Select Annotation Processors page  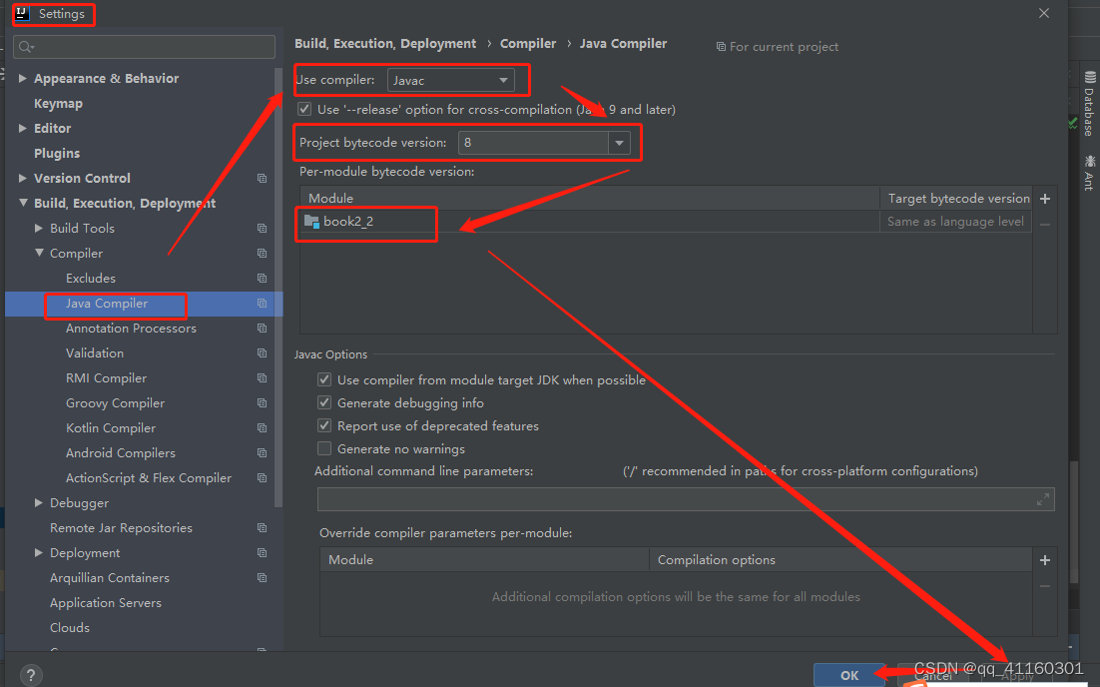click(x=131, y=329)
